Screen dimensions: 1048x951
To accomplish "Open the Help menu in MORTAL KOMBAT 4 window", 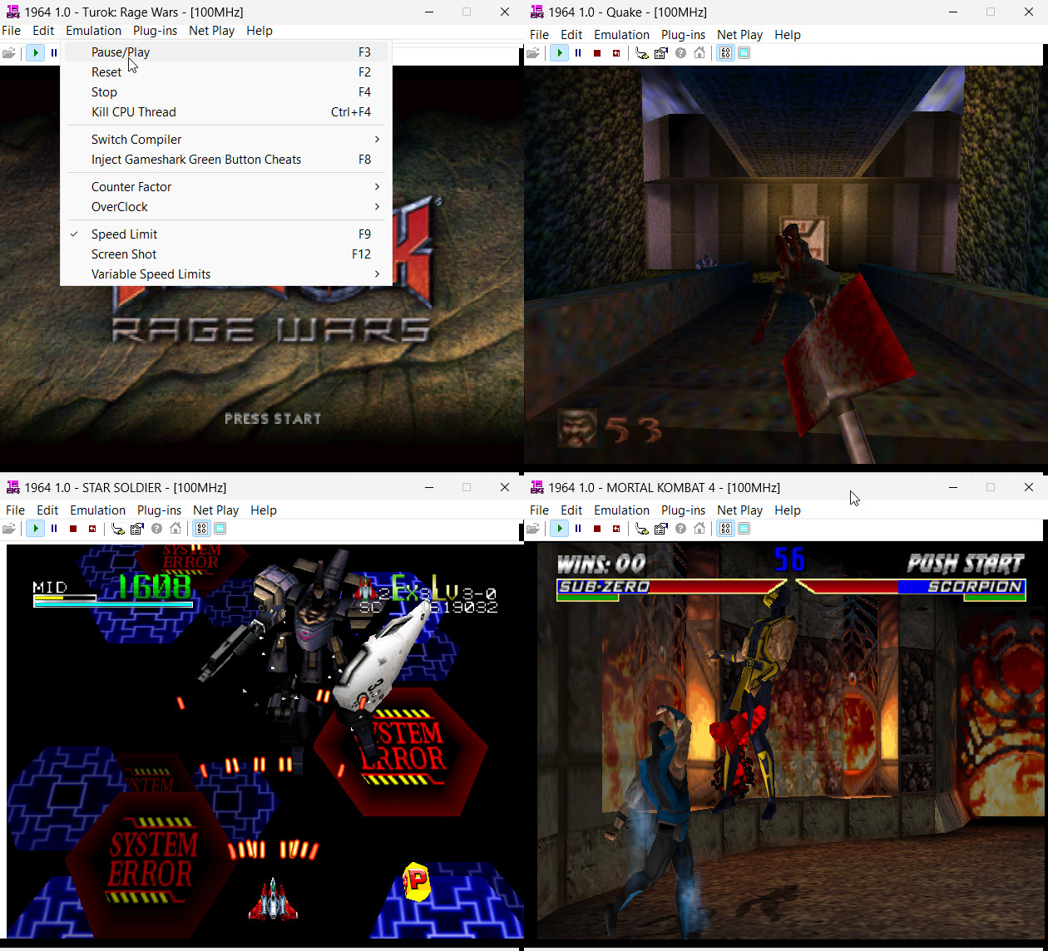I will 788,510.
